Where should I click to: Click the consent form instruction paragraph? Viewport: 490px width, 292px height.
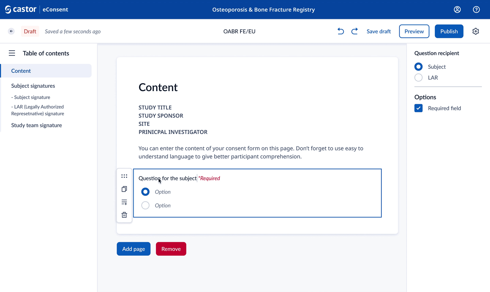(x=251, y=152)
